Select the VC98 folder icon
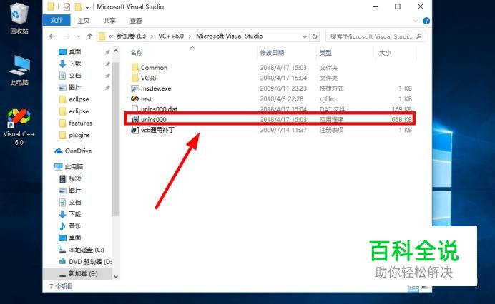This screenshot has height=304, width=495. click(x=135, y=78)
